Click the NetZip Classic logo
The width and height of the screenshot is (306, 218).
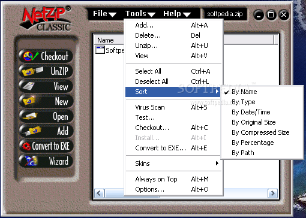[46, 20]
